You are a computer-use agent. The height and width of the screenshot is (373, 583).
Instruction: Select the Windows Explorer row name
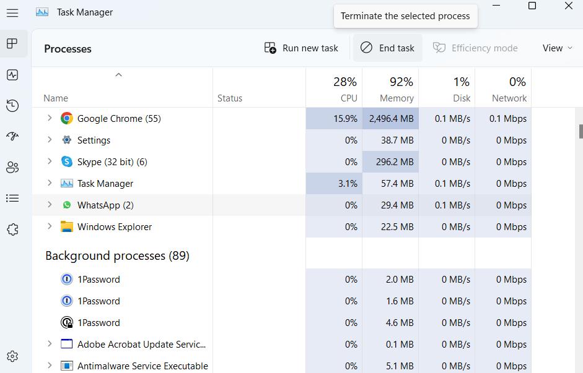115,227
